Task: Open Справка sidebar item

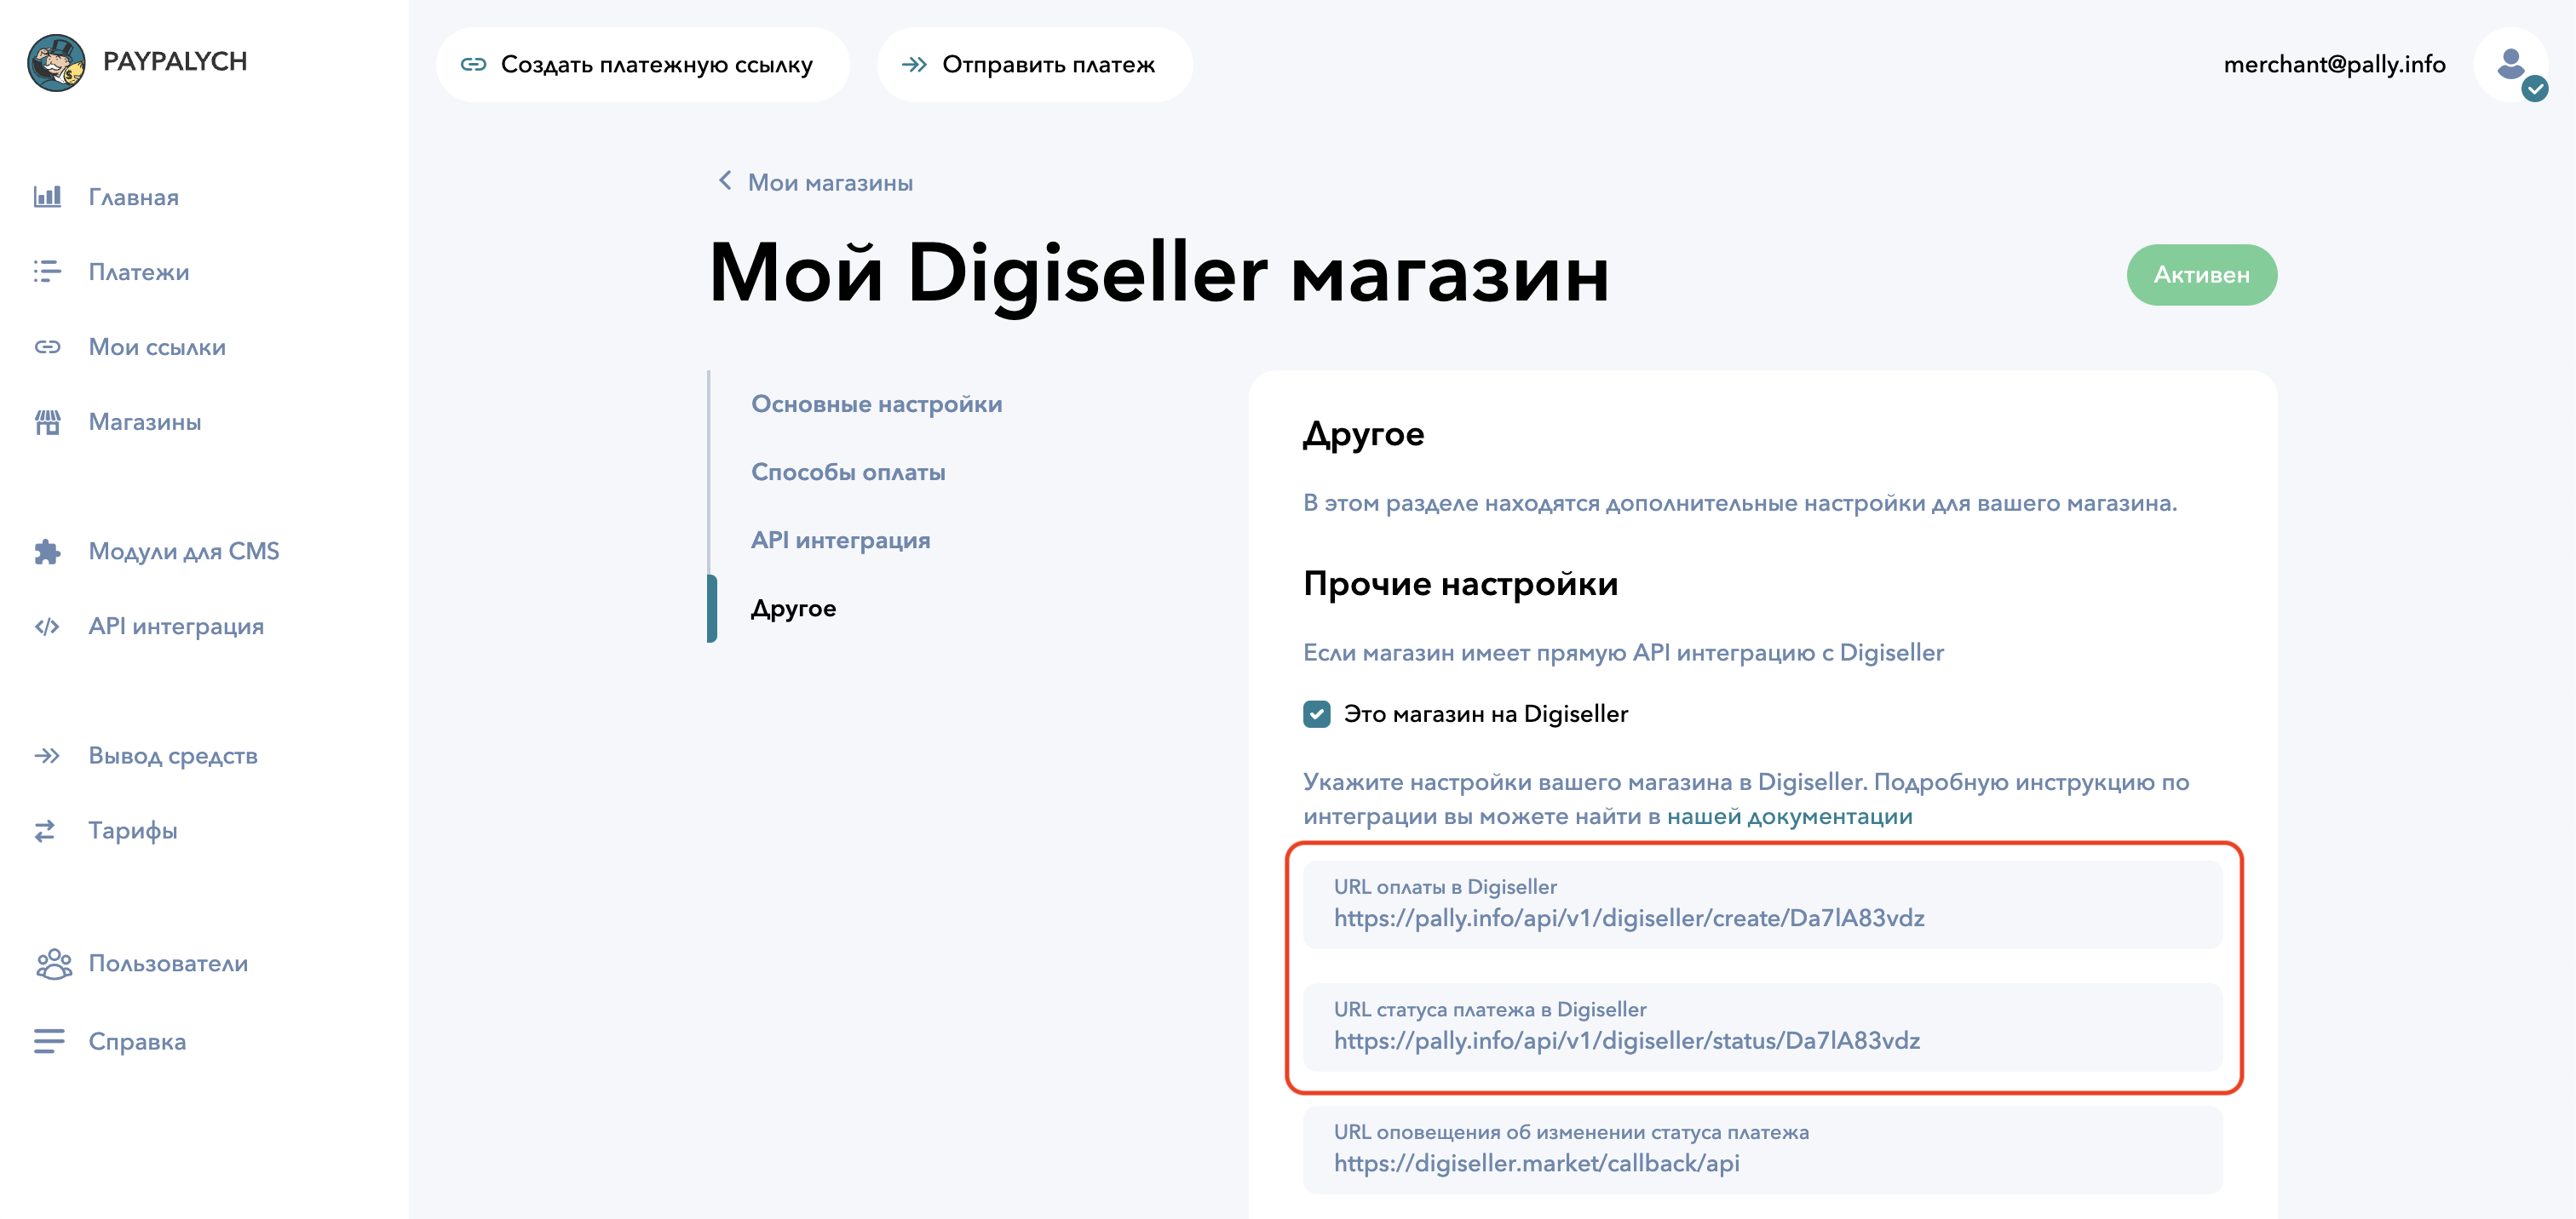Action: click(x=137, y=1041)
